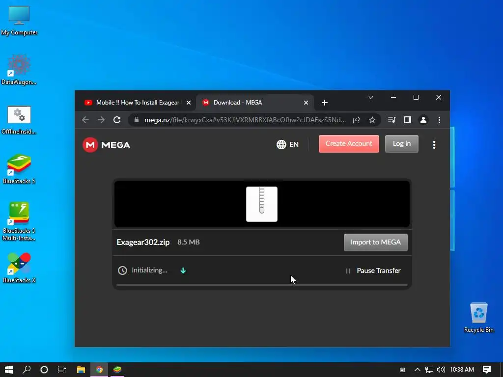The image size is (503, 377).
Task: Select the OfflineInsid... desktop icon
Action: tap(19, 120)
